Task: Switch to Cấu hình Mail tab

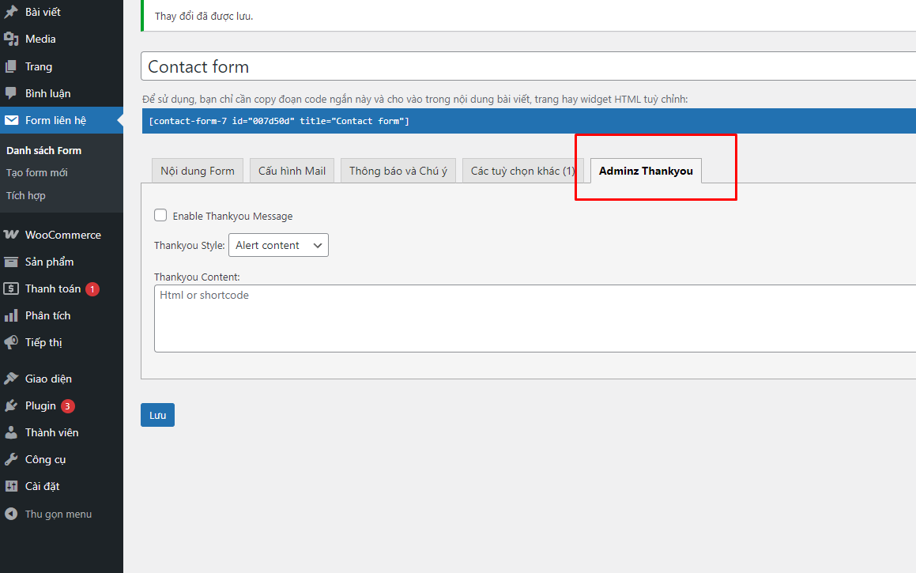Action: [292, 171]
